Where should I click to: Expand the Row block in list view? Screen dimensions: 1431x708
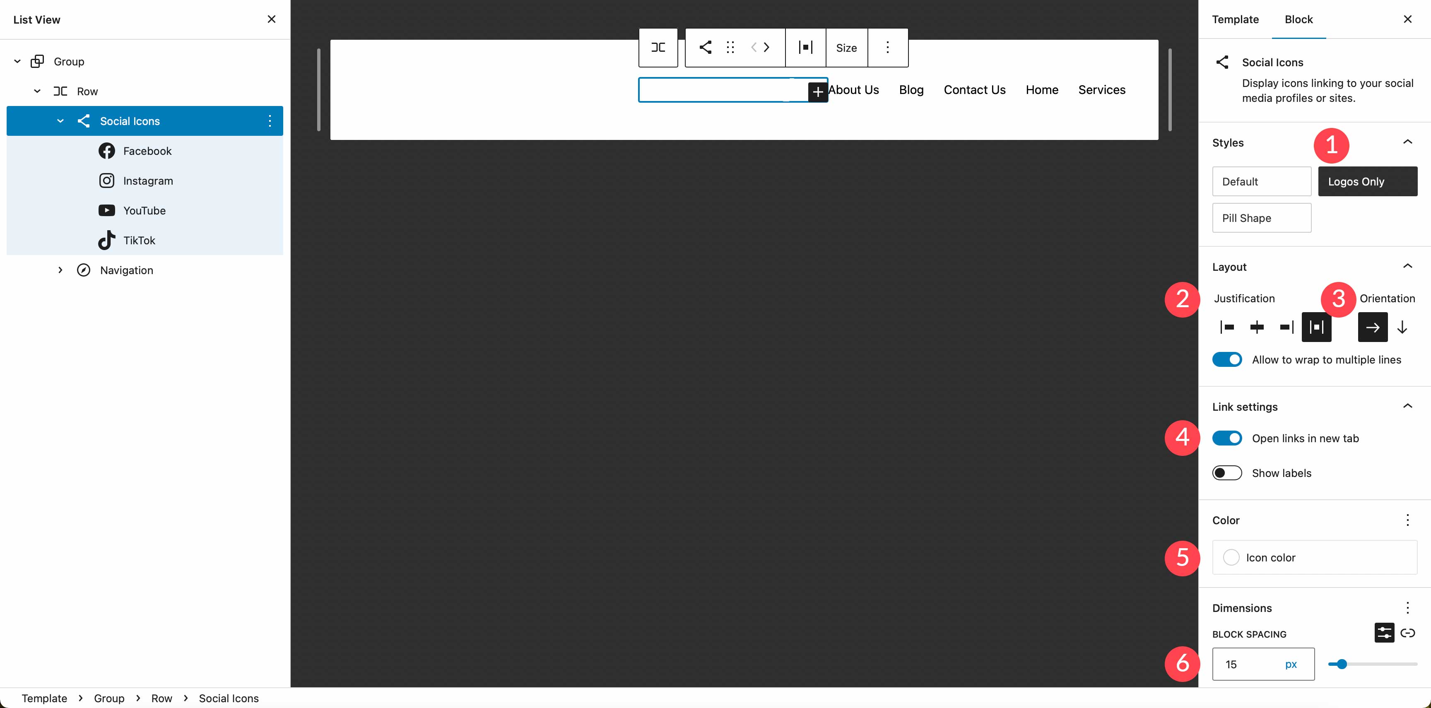[36, 91]
